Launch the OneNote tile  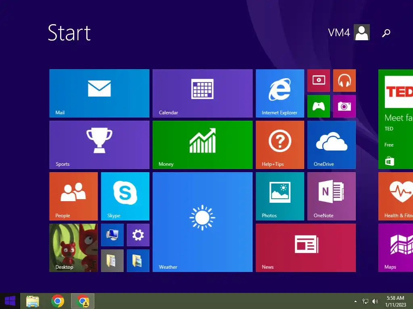(x=332, y=196)
